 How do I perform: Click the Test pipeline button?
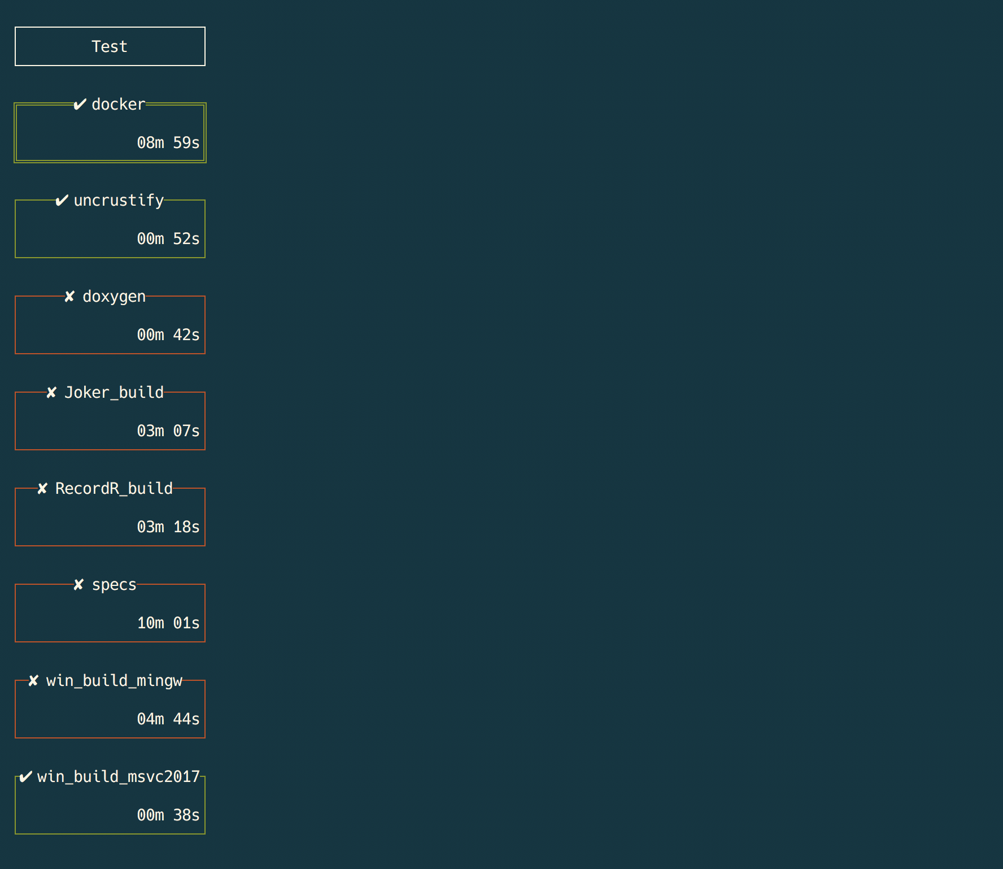[110, 46]
